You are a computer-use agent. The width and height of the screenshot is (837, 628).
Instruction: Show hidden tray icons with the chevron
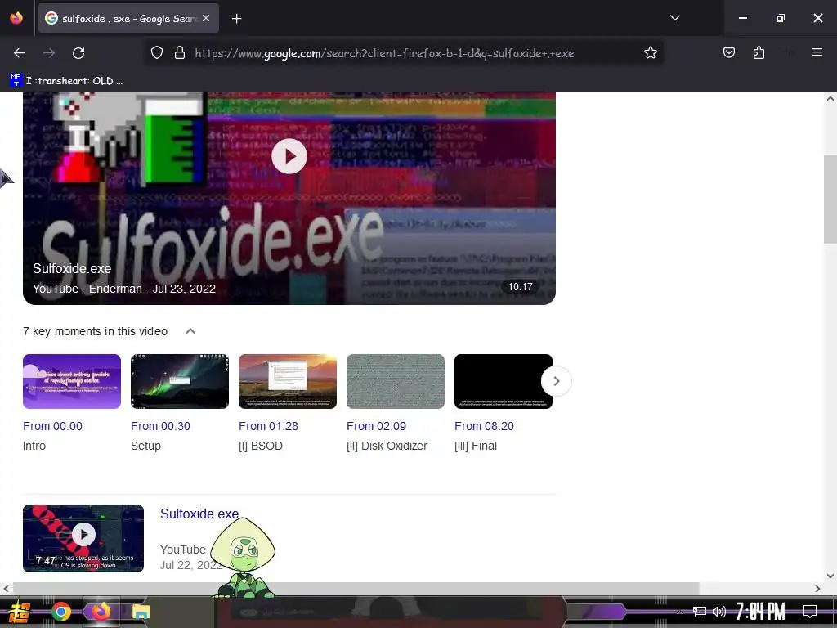coord(679,612)
